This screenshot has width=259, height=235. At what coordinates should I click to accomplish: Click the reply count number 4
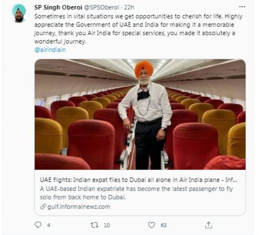point(48,225)
